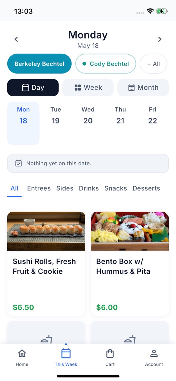Go to previous day with left chevron
The height and width of the screenshot is (381, 176).
point(16,39)
